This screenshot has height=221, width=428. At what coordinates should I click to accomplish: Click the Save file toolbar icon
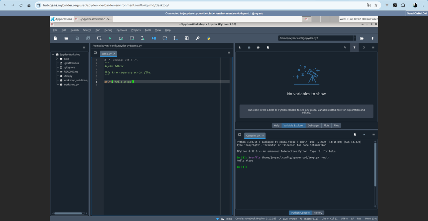click(77, 38)
